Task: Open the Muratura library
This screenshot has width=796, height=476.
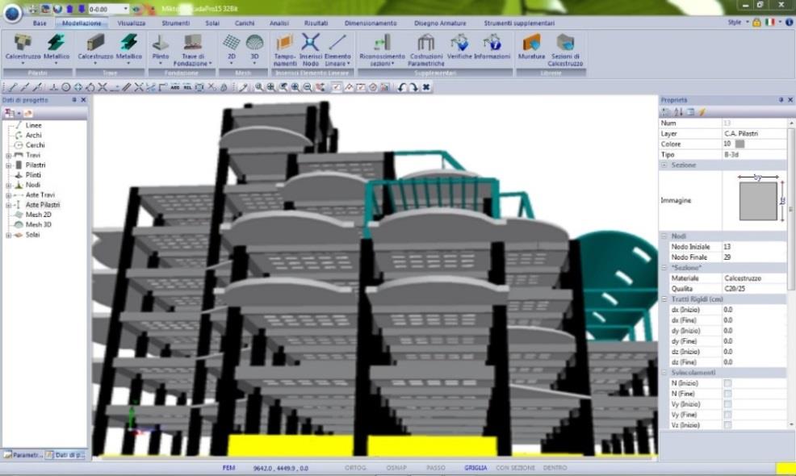Action: coord(531,47)
